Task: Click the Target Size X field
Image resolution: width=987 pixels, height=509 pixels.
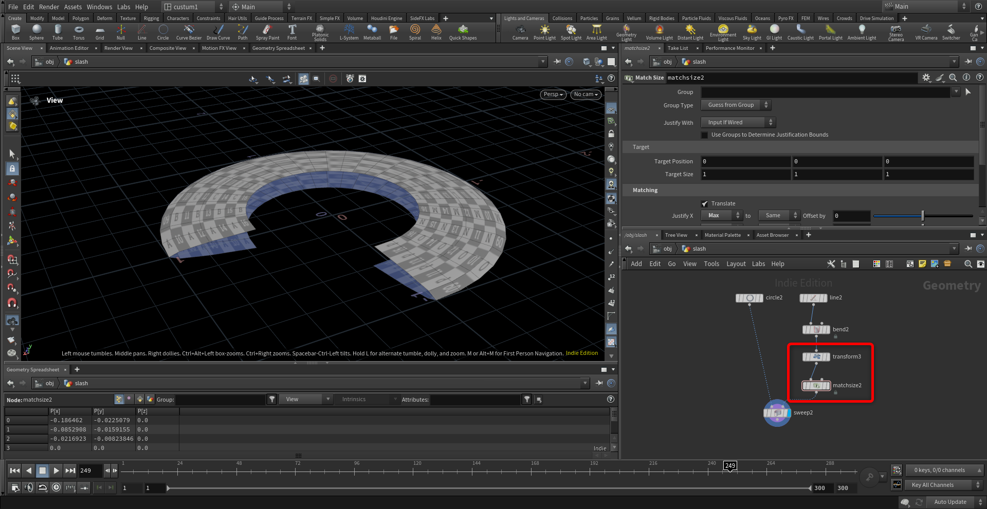Action: (745, 175)
